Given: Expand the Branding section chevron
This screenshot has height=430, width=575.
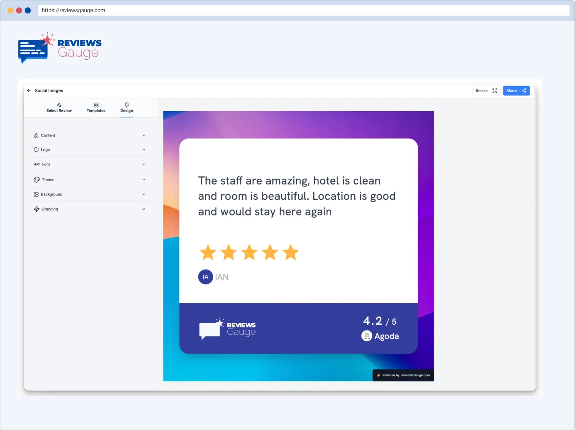Looking at the screenshot, I should pos(144,209).
